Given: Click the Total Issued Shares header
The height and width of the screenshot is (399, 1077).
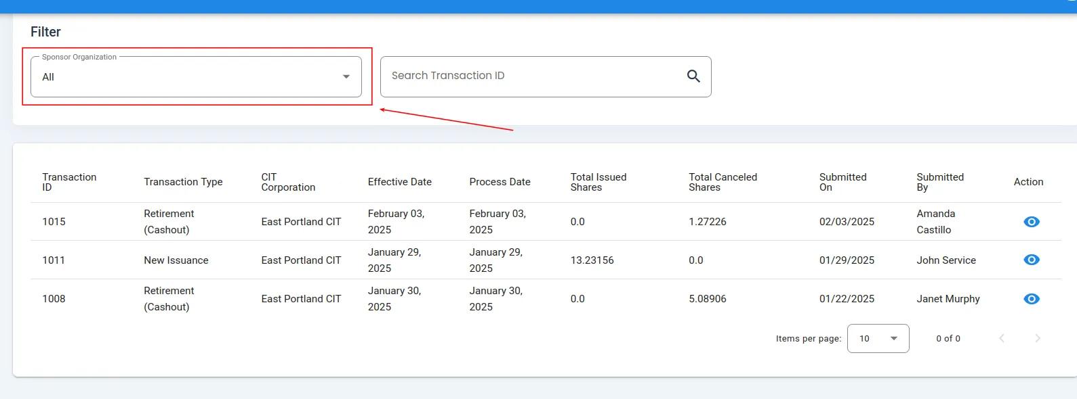Looking at the screenshot, I should tap(598, 182).
